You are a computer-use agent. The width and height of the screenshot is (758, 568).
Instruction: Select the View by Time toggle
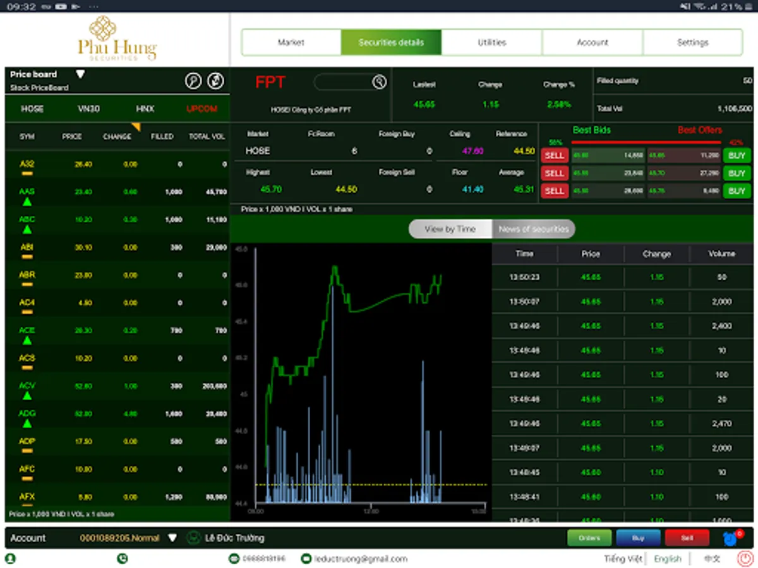click(450, 228)
